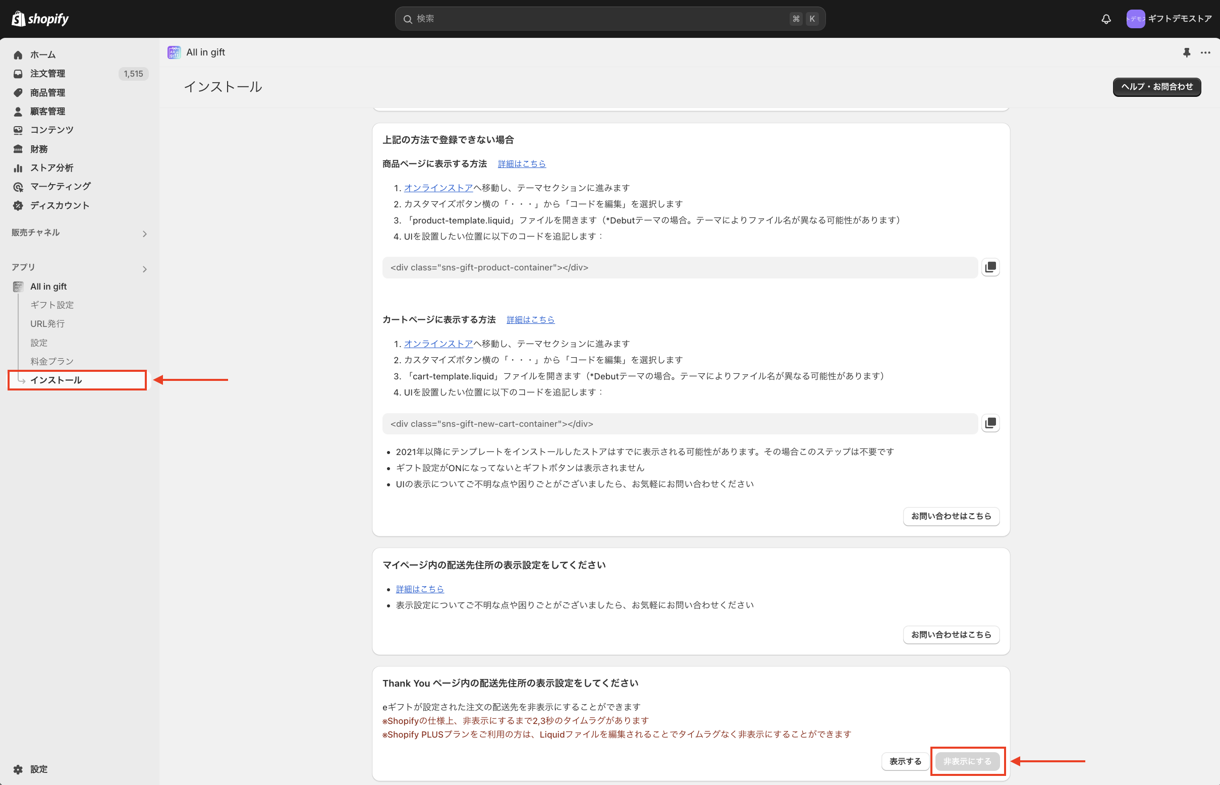Open ストア分析 analytics in sidebar
Viewport: 1220px width, 785px height.
pos(51,167)
